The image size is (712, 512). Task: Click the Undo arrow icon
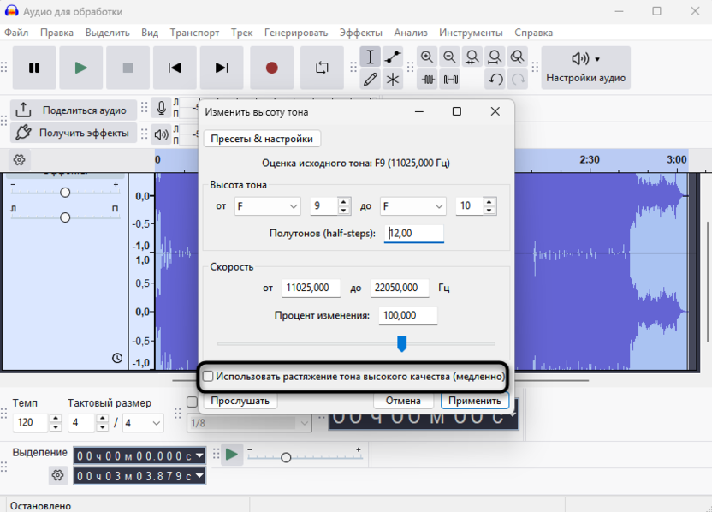[x=495, y=80]
